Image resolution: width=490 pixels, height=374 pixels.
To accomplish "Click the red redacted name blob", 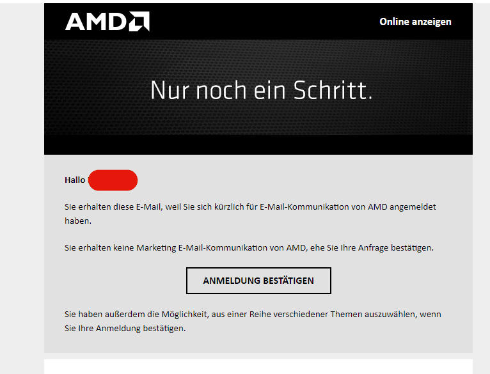I will tap(113, 180).
